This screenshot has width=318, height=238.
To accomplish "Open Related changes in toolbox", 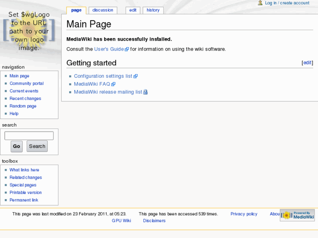I will (x=26, y=177).
